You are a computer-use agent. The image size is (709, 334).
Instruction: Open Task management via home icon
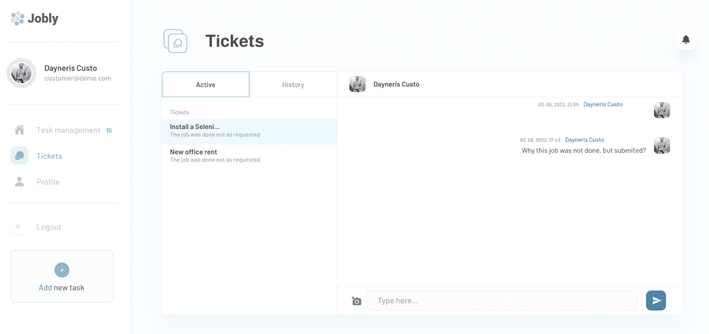(20, 130)
